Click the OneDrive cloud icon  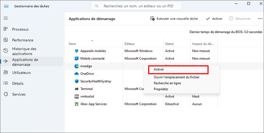click(x=77, y=74)
